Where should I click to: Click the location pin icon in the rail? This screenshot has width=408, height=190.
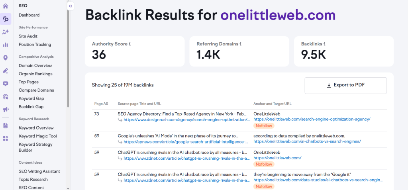(x=6, y=58)
